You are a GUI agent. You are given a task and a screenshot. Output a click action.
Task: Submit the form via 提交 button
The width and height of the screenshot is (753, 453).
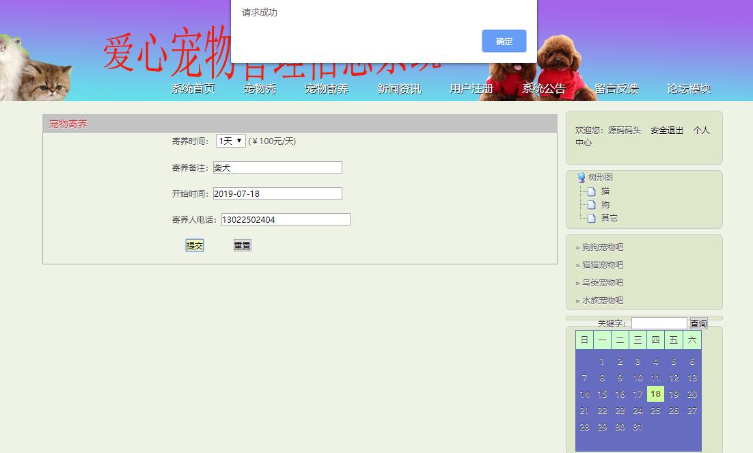[194, 245]
